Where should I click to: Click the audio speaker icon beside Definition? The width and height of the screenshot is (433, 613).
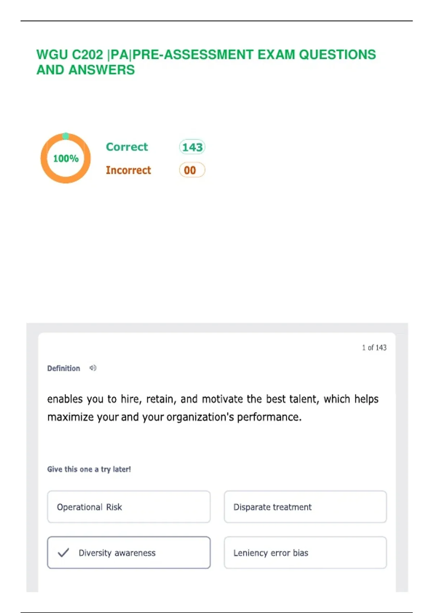tap(93, 368)
